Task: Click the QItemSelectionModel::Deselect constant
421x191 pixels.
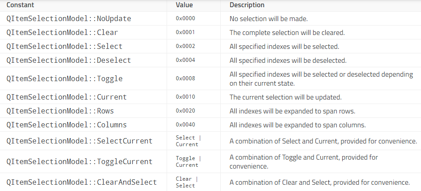Action: pyautogui.click(x=69, y=61)
